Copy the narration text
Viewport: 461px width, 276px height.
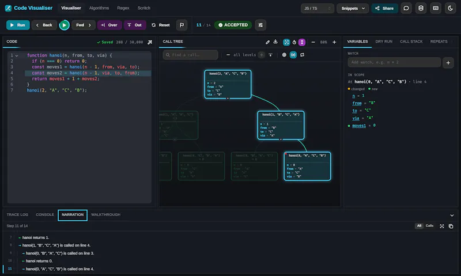[451, 226]
